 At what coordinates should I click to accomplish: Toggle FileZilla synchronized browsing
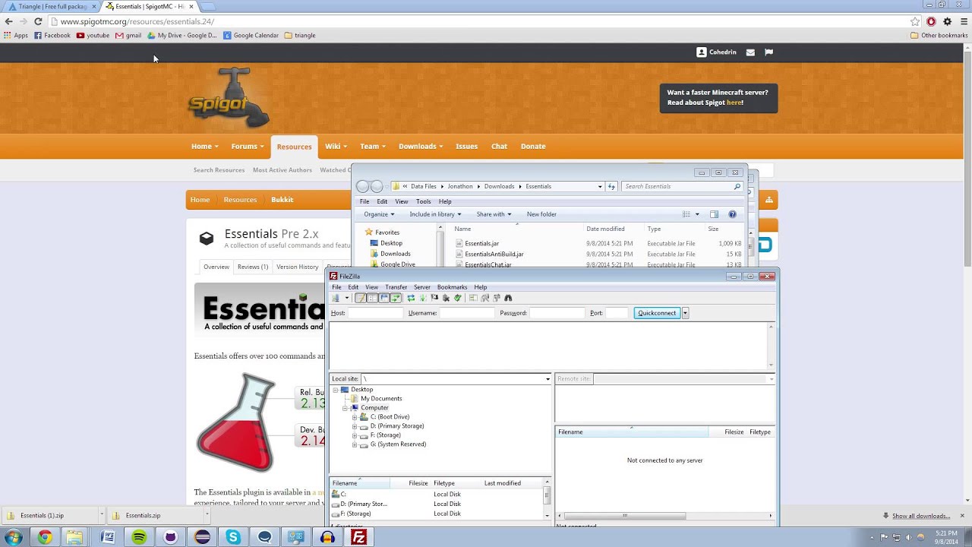click(496, 298)
